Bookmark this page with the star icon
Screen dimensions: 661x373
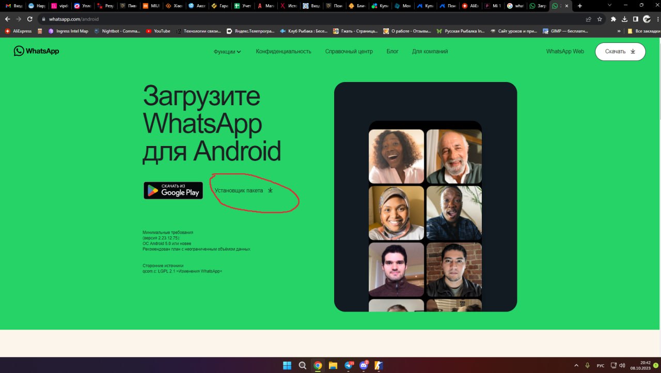(600, 19)
